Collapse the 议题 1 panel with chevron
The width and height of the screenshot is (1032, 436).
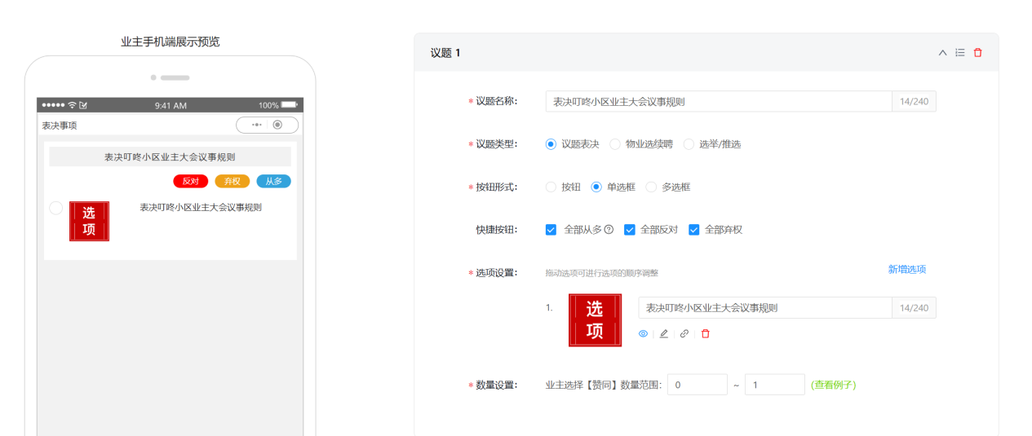pyautogui.click(x=942, y=53)
